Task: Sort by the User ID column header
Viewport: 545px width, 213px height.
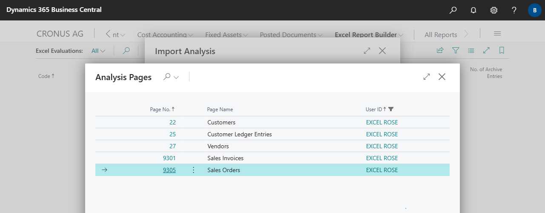Action: click(x=376, y=109)
